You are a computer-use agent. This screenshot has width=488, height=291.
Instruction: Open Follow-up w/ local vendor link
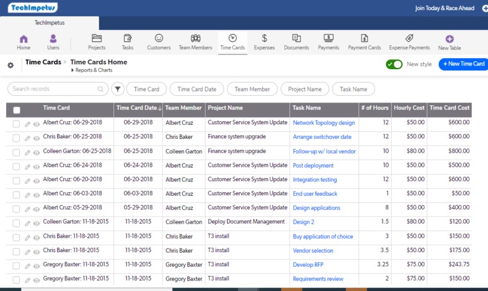click(x=324, y=152)
